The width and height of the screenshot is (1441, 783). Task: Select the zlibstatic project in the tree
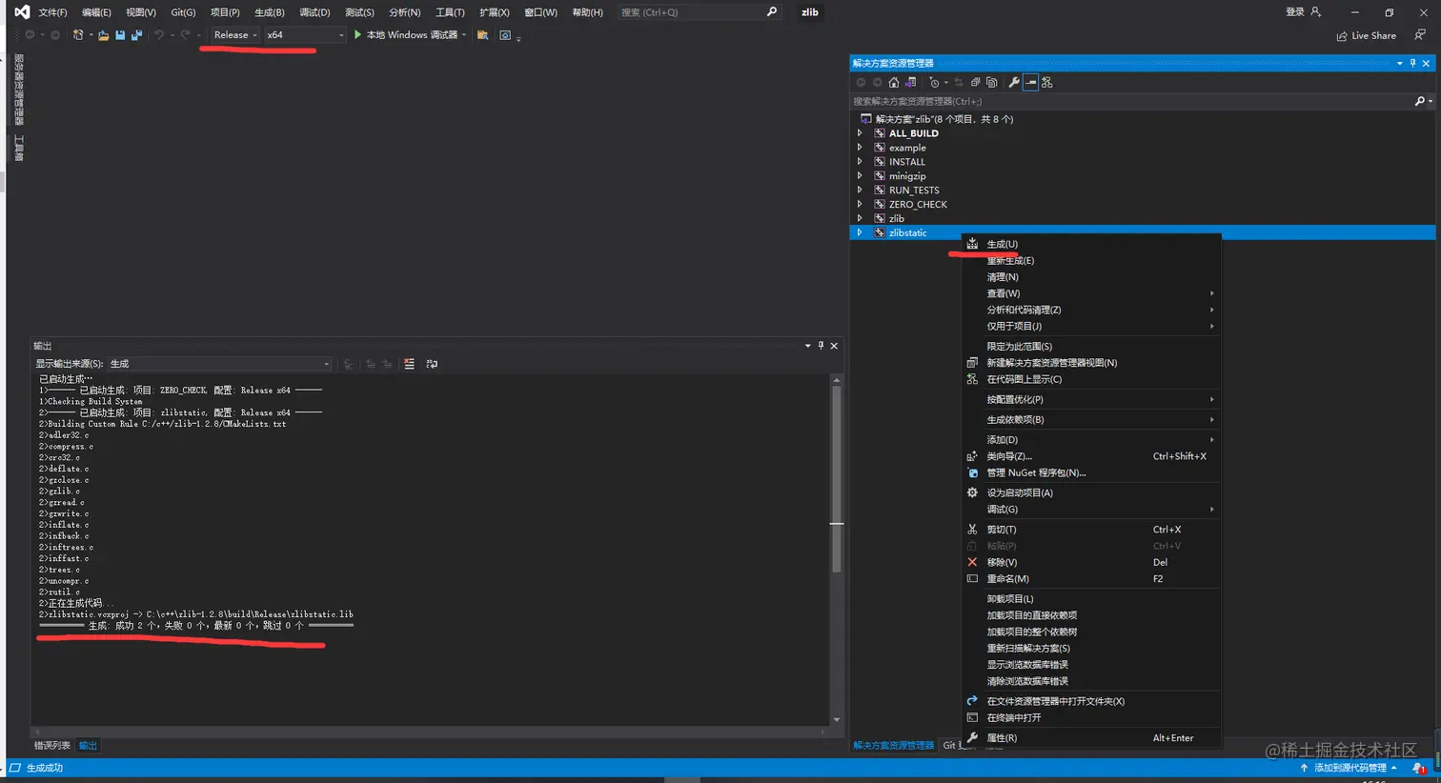[907, 232]
